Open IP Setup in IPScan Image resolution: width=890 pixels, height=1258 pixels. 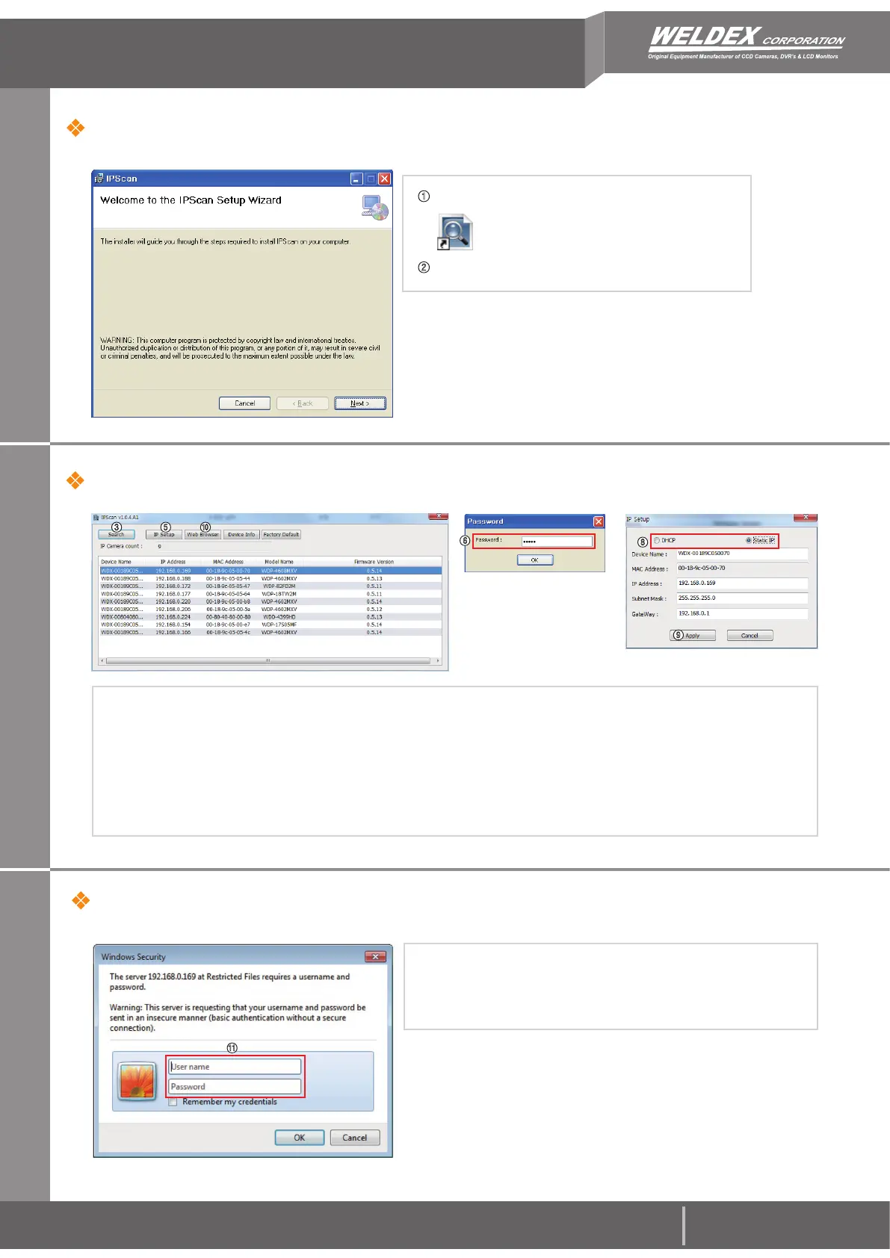coord(164,535)
